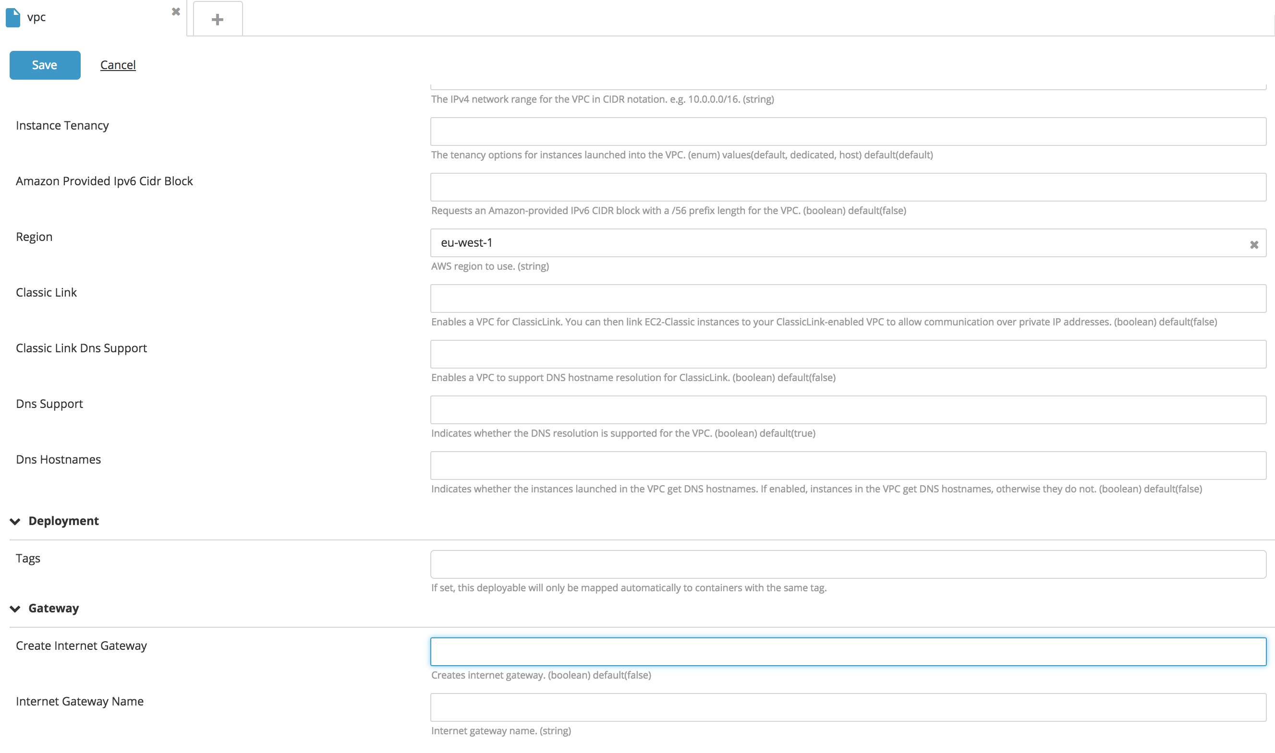Collapse the Gateway section chevron
Image resolution: width=1275 pixels, height=753 pixels.
click(x=15, y=609)
